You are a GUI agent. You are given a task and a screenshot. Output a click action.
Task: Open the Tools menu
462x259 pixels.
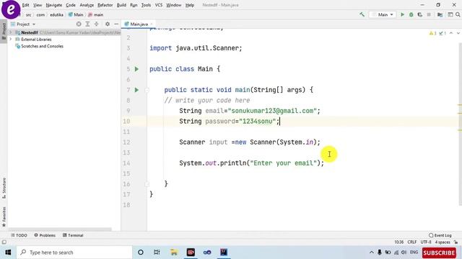[x=146, y=5]
